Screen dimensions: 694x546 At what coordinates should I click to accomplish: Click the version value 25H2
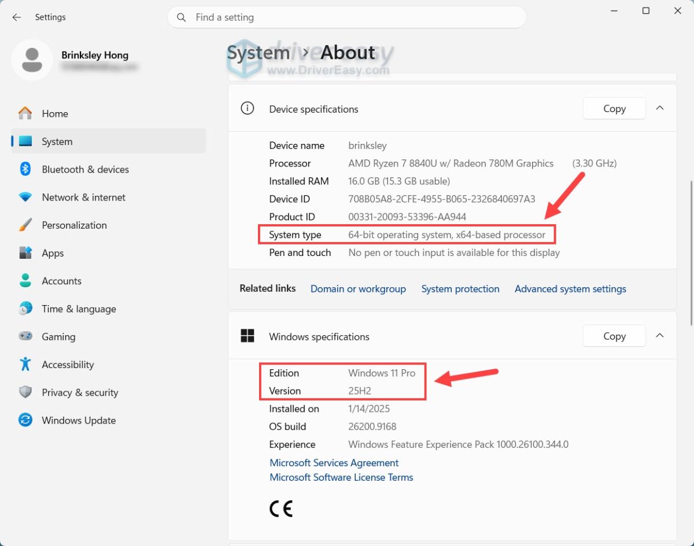tap(360, 391)
